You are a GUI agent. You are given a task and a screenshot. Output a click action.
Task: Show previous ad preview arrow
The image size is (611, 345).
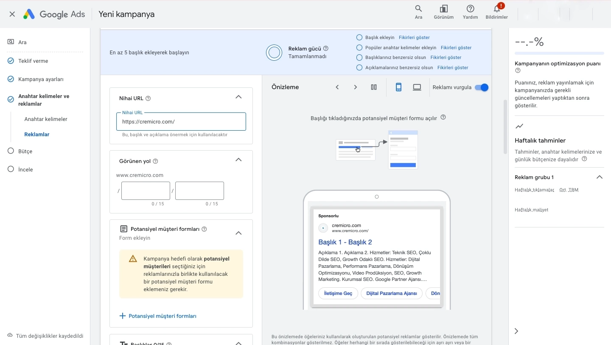[337, 87]
